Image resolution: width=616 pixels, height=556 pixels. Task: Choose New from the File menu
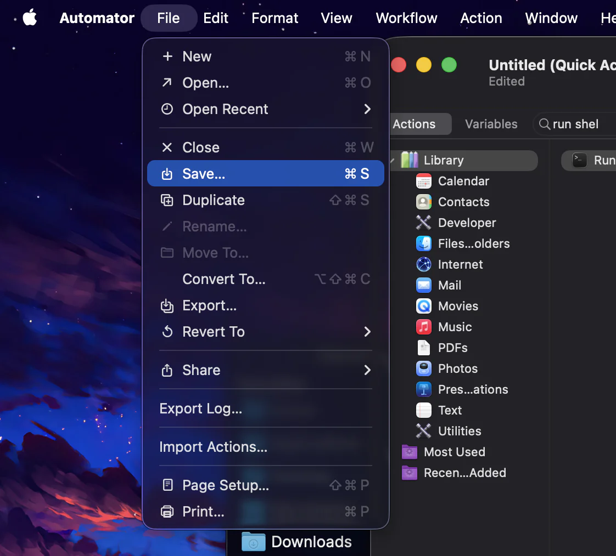[x=266, y=56]
